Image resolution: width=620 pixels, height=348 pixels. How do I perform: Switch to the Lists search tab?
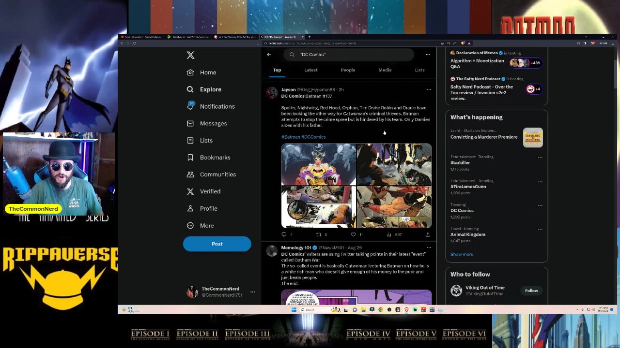click(x=419, y=70)
